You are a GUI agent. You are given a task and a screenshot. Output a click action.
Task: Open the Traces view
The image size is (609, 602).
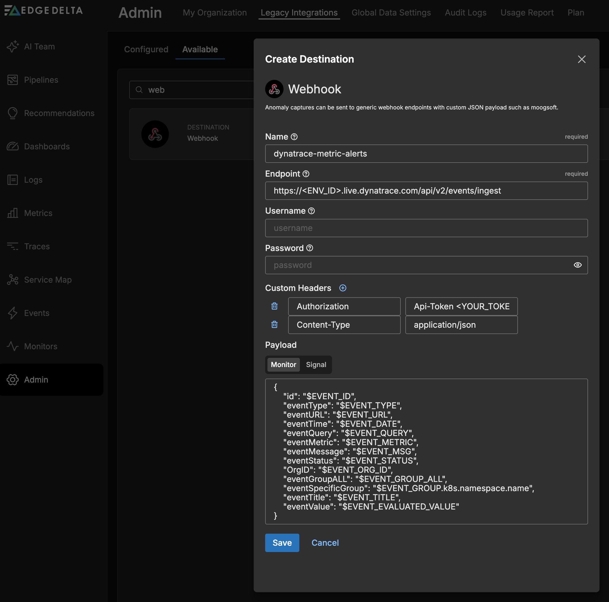[x=36, y=246]
